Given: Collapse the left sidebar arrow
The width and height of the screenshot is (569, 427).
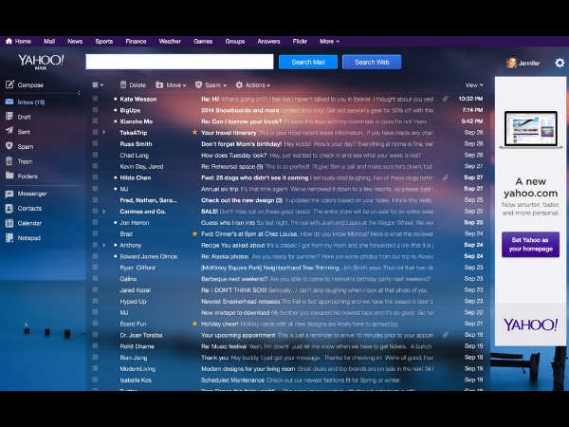Looking at the screenshot, I should (x=79, y=93).
